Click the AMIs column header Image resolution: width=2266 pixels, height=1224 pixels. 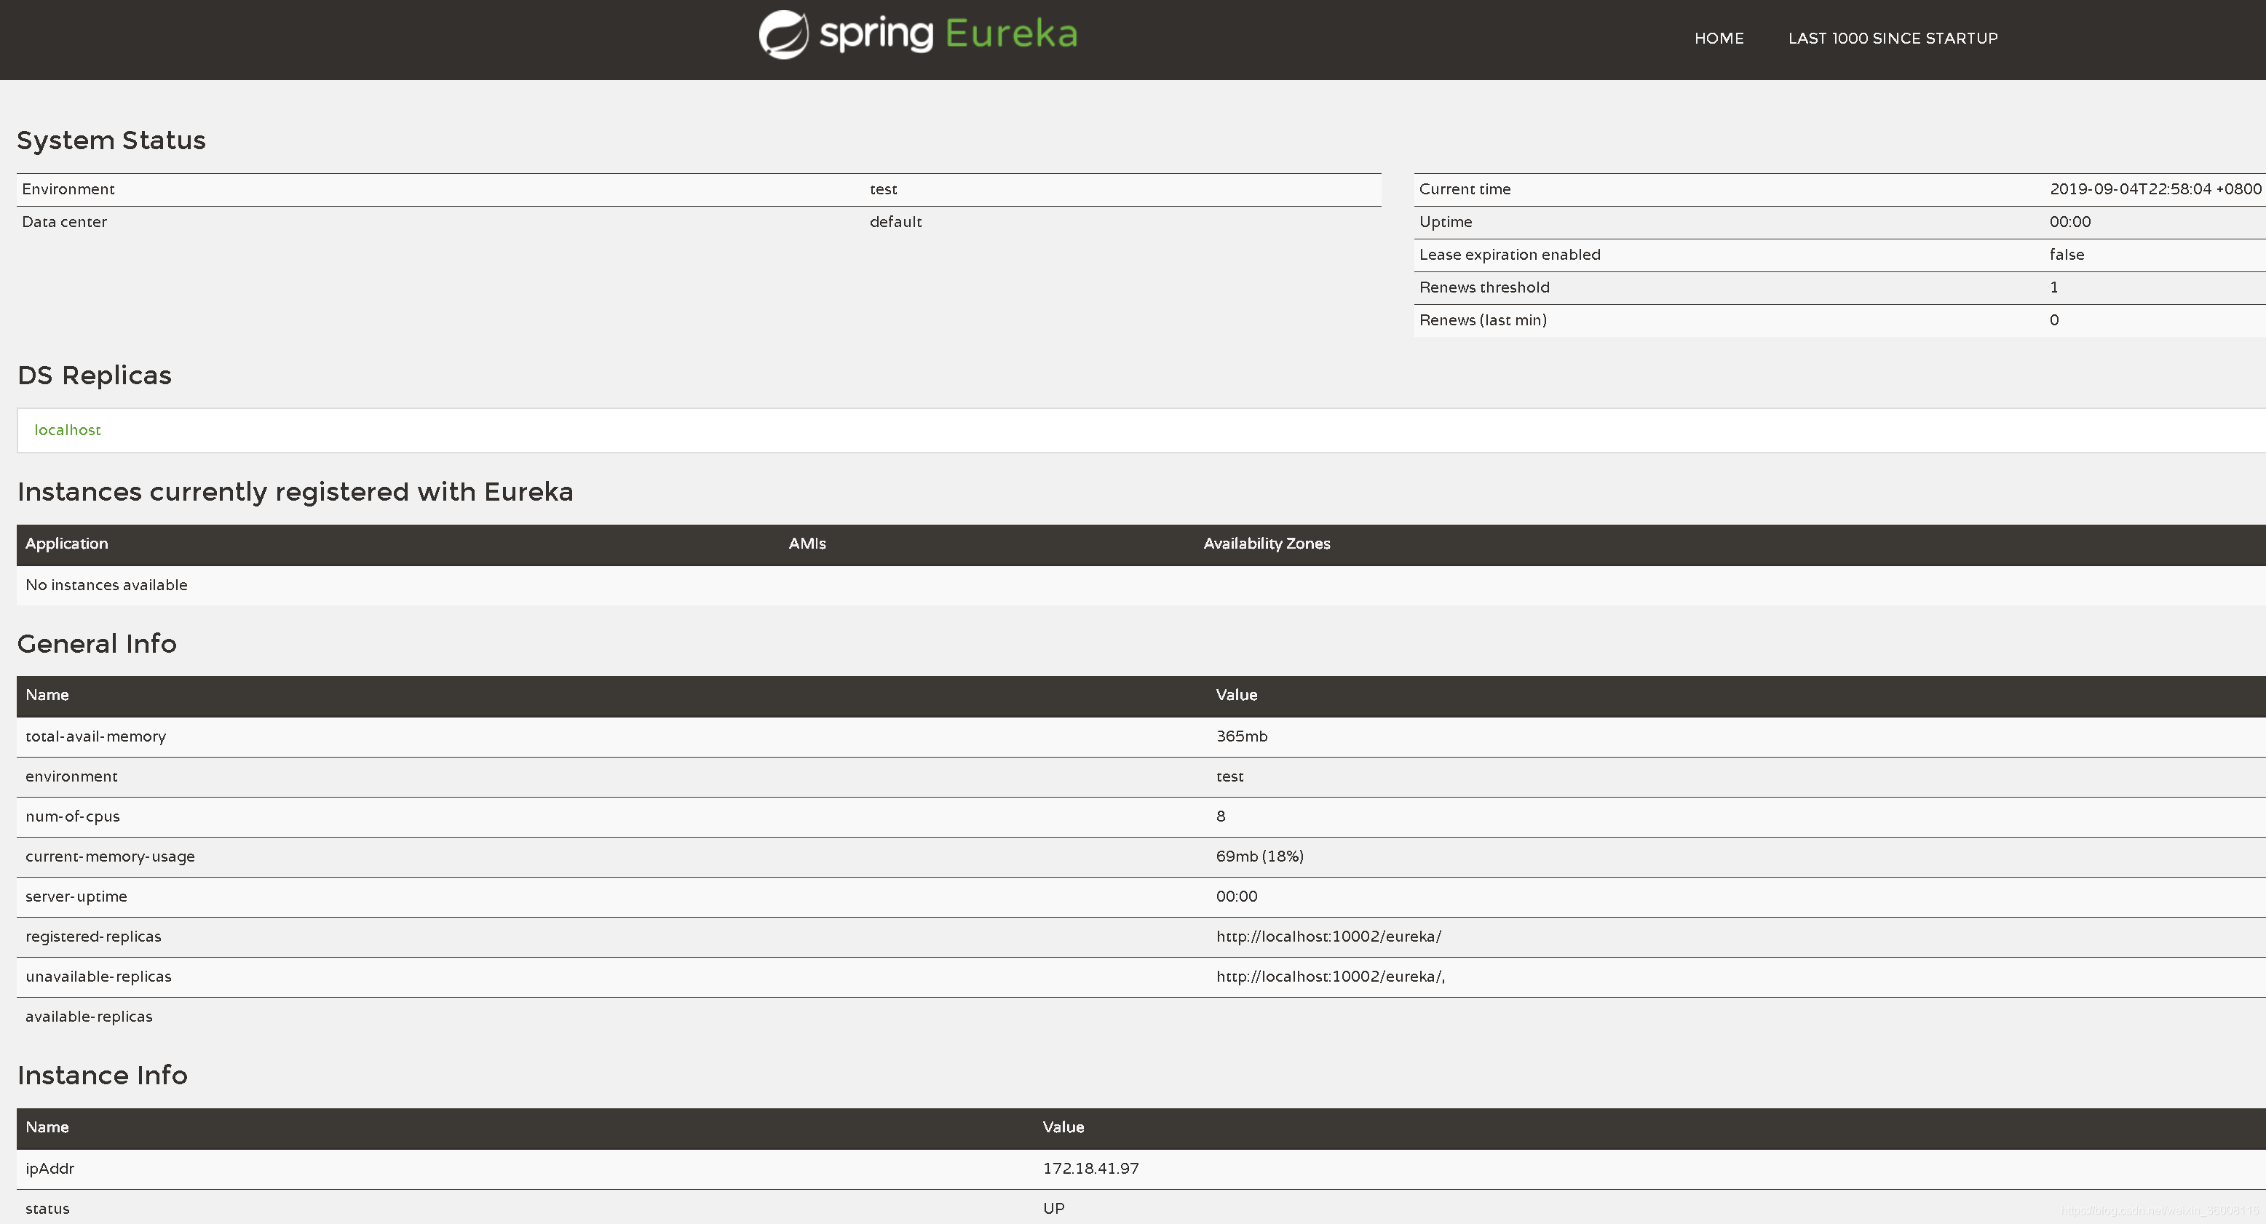807,544
